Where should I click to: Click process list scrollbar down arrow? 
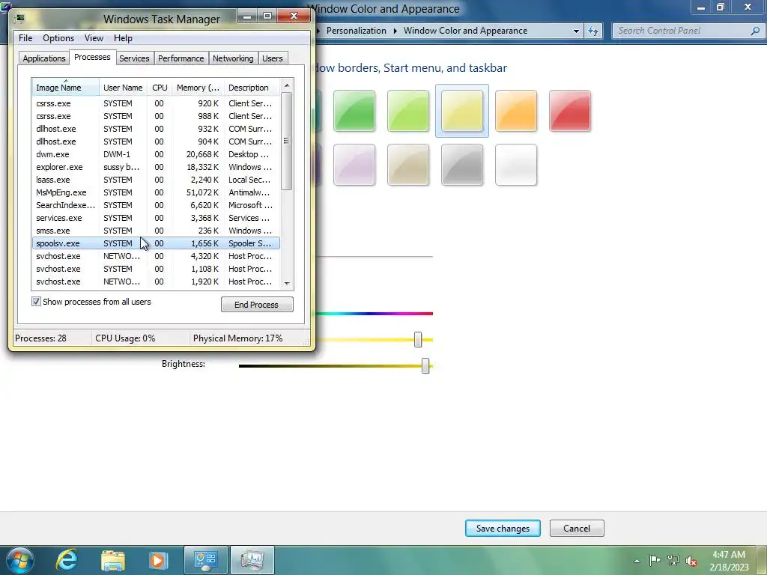[287, 284]
